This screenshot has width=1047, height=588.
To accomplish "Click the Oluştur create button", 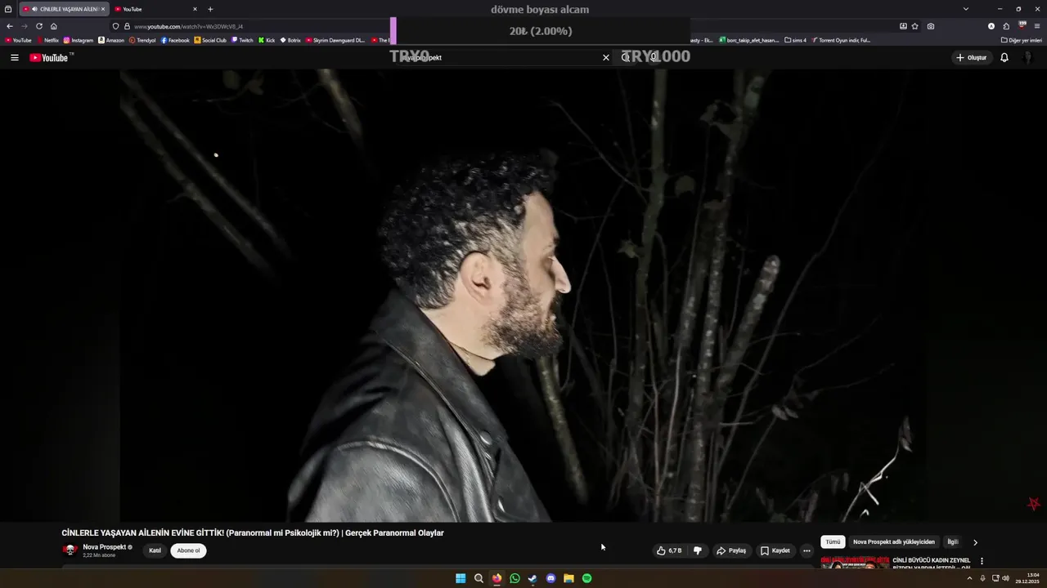I will click(971, 57).
